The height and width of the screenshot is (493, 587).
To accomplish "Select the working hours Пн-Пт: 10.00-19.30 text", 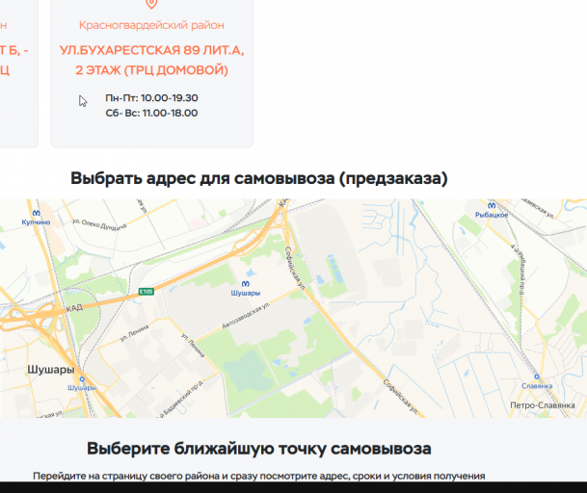I will [x=151, y=98].
